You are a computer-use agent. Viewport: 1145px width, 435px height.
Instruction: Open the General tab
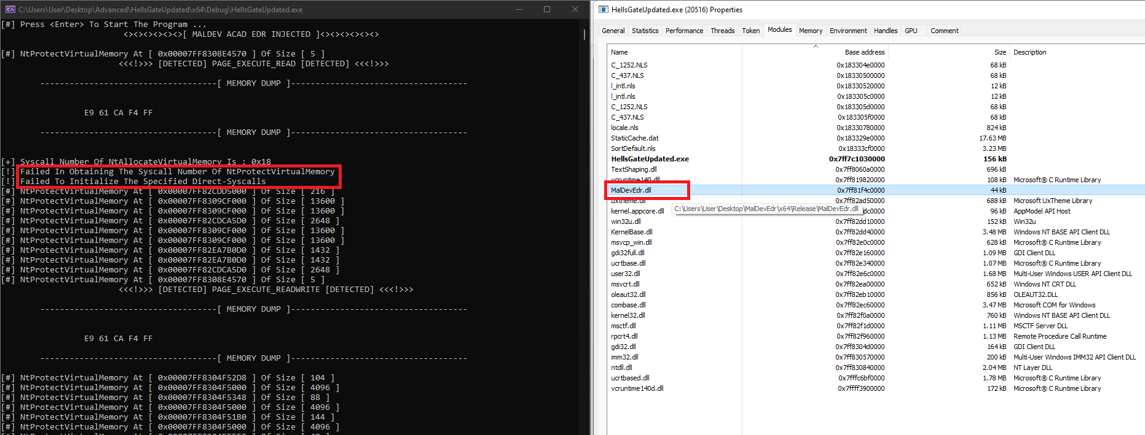(x=613, y=31)
